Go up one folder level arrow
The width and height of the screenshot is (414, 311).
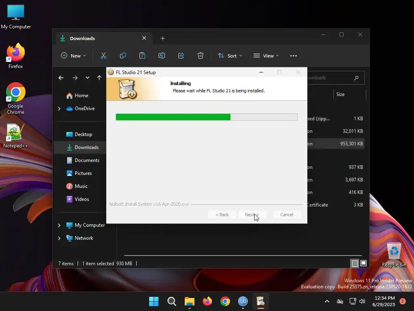pyautogui.click(x=99, y=78)
